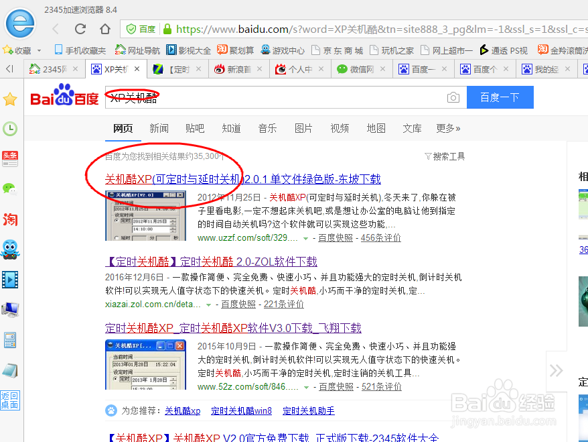This screenshot has width=588, height=442.
Task: Click 关机酷XP V2.0 result thumbnail
Action: click(x=145, y=215)
